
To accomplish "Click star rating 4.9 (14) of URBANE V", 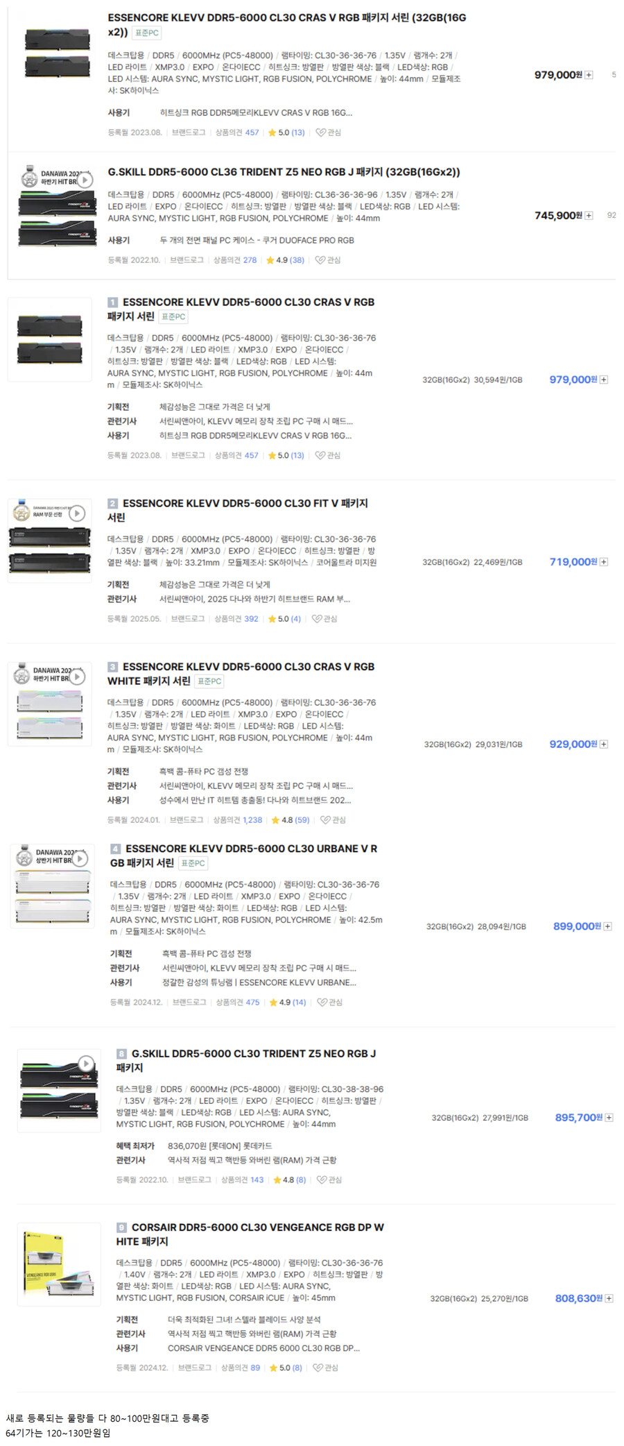I will point(288,1003).
